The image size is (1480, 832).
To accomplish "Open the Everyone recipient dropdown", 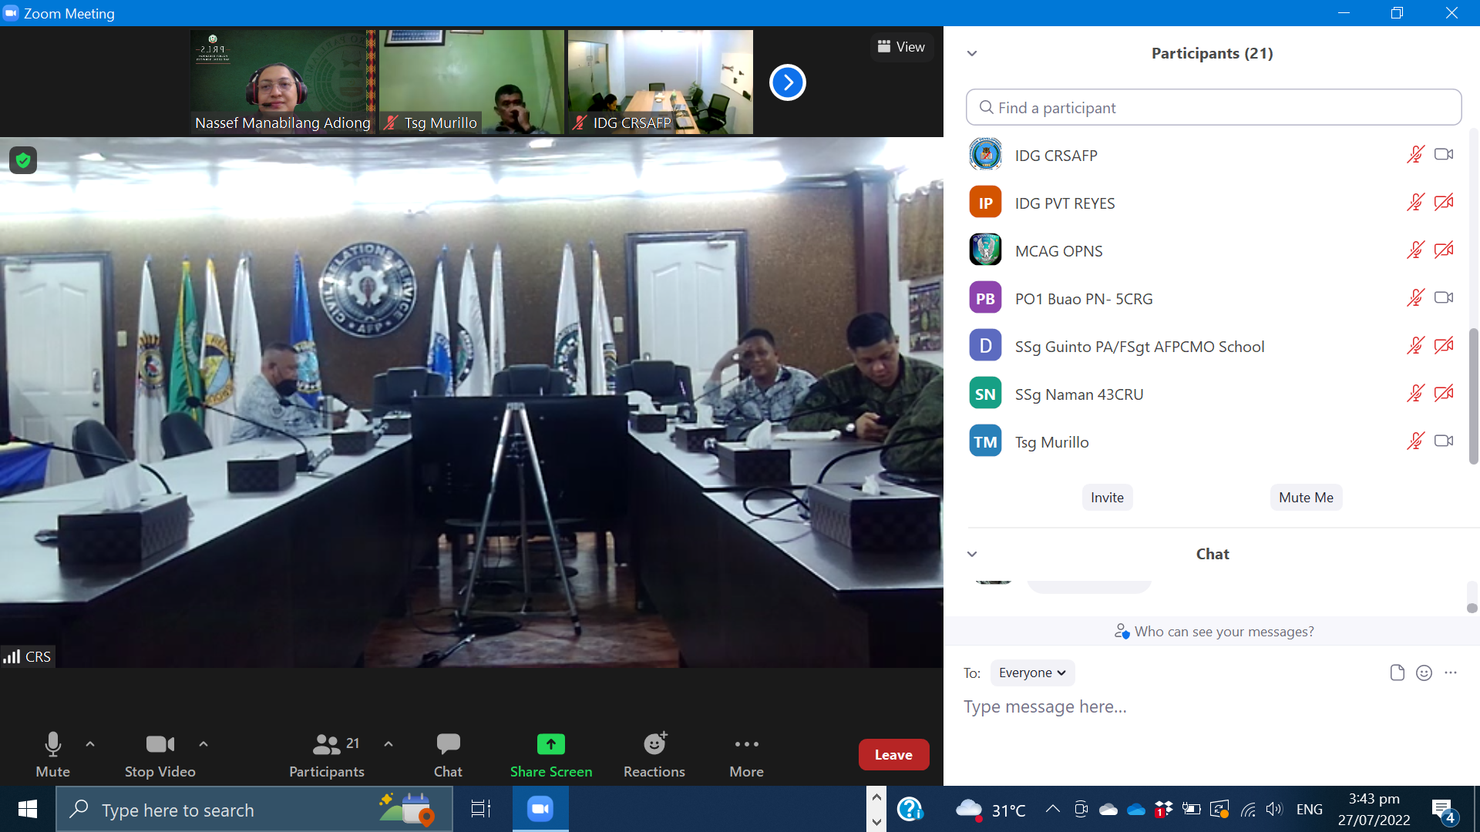I will click(1031, 673).
